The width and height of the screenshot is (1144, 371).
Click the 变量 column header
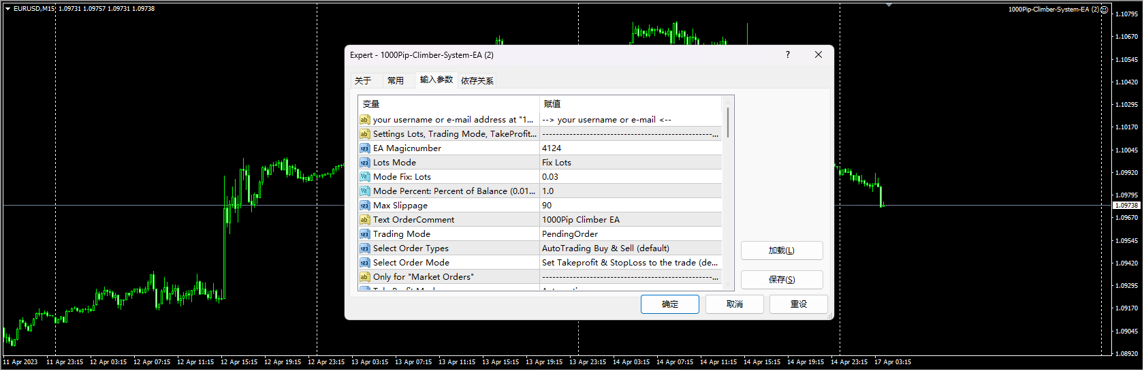point(449,104)
